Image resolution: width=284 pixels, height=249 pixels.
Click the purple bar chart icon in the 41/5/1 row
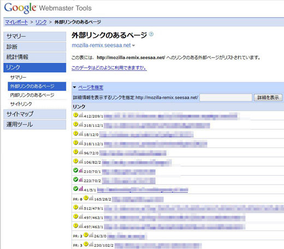click(81, 189)
